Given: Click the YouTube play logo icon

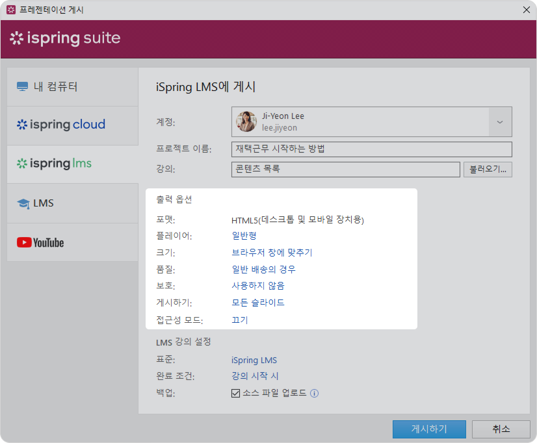Looking at the screenshot, I should coord(24,242).
